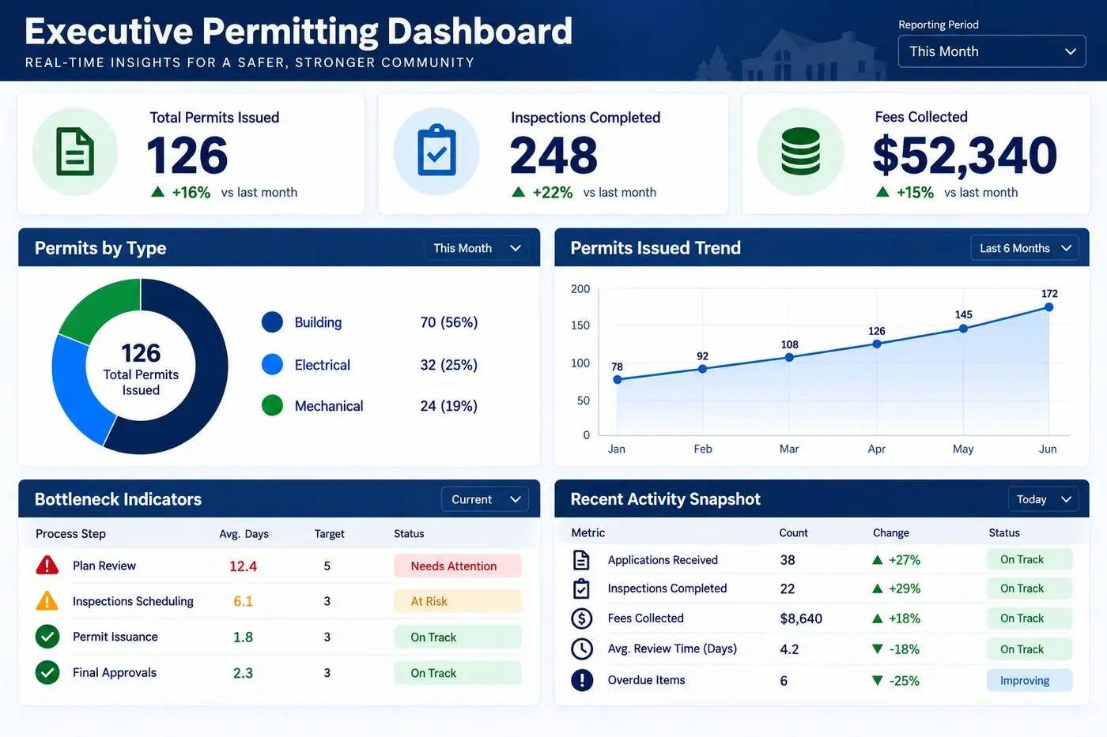Image resolution: width=1107 pixels, height=737 pixels.
Task: Click the up arrow beside +18% change
Action: (x=877, y=619)
